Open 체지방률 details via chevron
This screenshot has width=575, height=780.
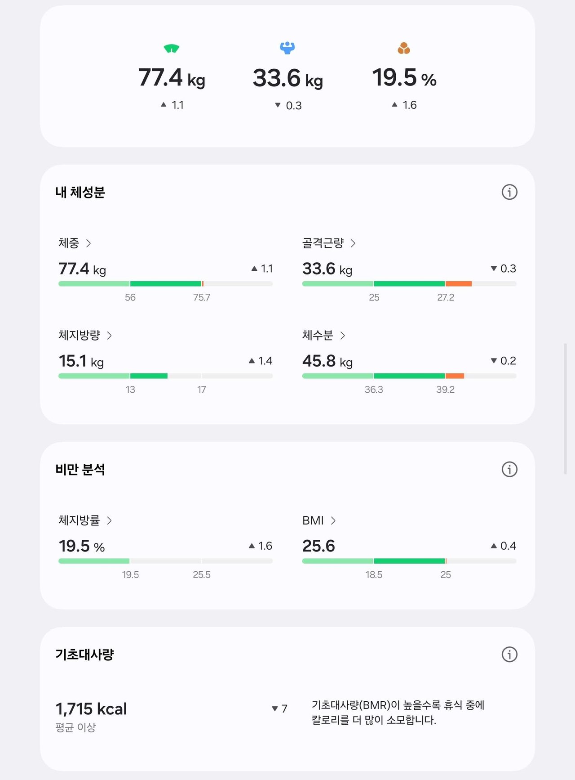[109, 520]
